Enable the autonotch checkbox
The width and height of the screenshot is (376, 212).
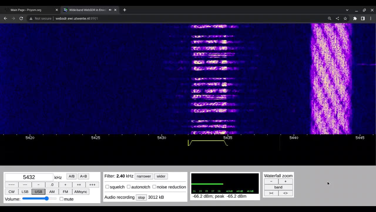pyautogui.click(x=129, y=187)
